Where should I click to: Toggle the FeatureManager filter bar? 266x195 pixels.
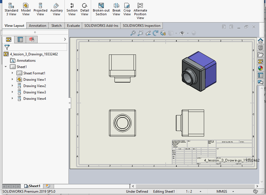point(6,47)
